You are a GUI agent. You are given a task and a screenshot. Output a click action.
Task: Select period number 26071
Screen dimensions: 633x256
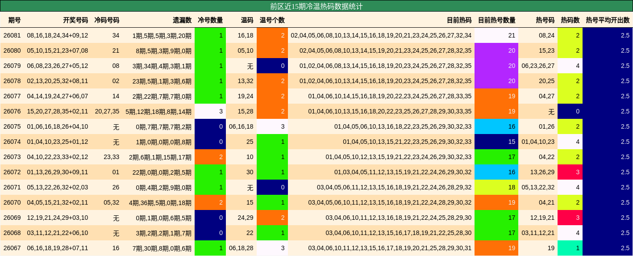click(x=12, y=187)
